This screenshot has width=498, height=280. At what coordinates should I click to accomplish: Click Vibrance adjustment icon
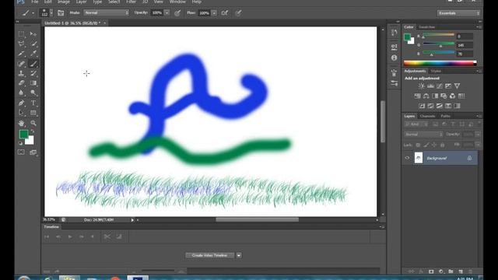point(457,86)
